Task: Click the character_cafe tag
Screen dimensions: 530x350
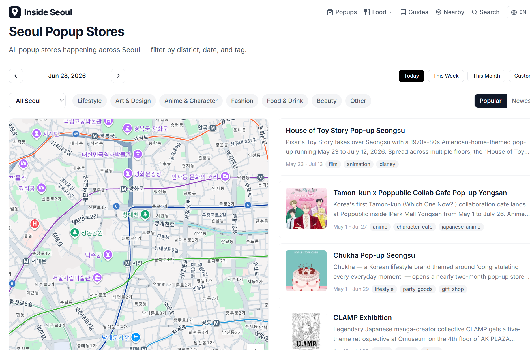Action: [x=415, y=227]
